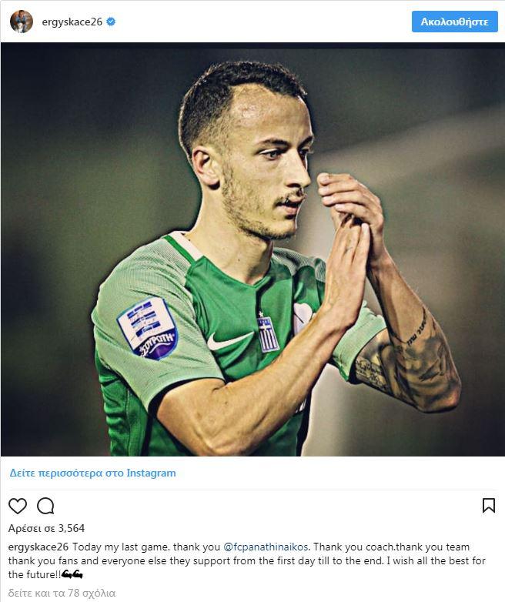The image size is (505, 602).
Task: Open the ergyskace26 profile avatar
Action: [21, 22]
